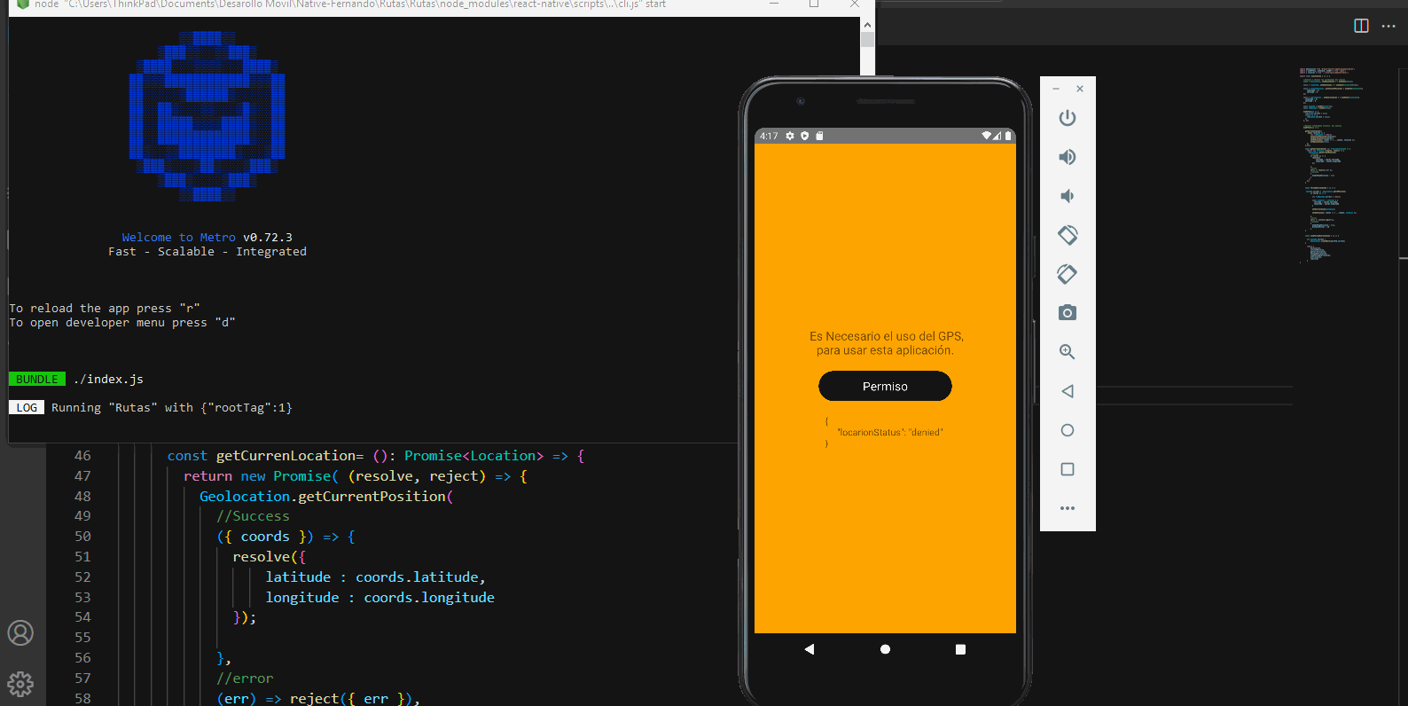This screenshot has height=706, width=1408.
Task: Click the phone status bar time 4:17
Action: (769, 136)
